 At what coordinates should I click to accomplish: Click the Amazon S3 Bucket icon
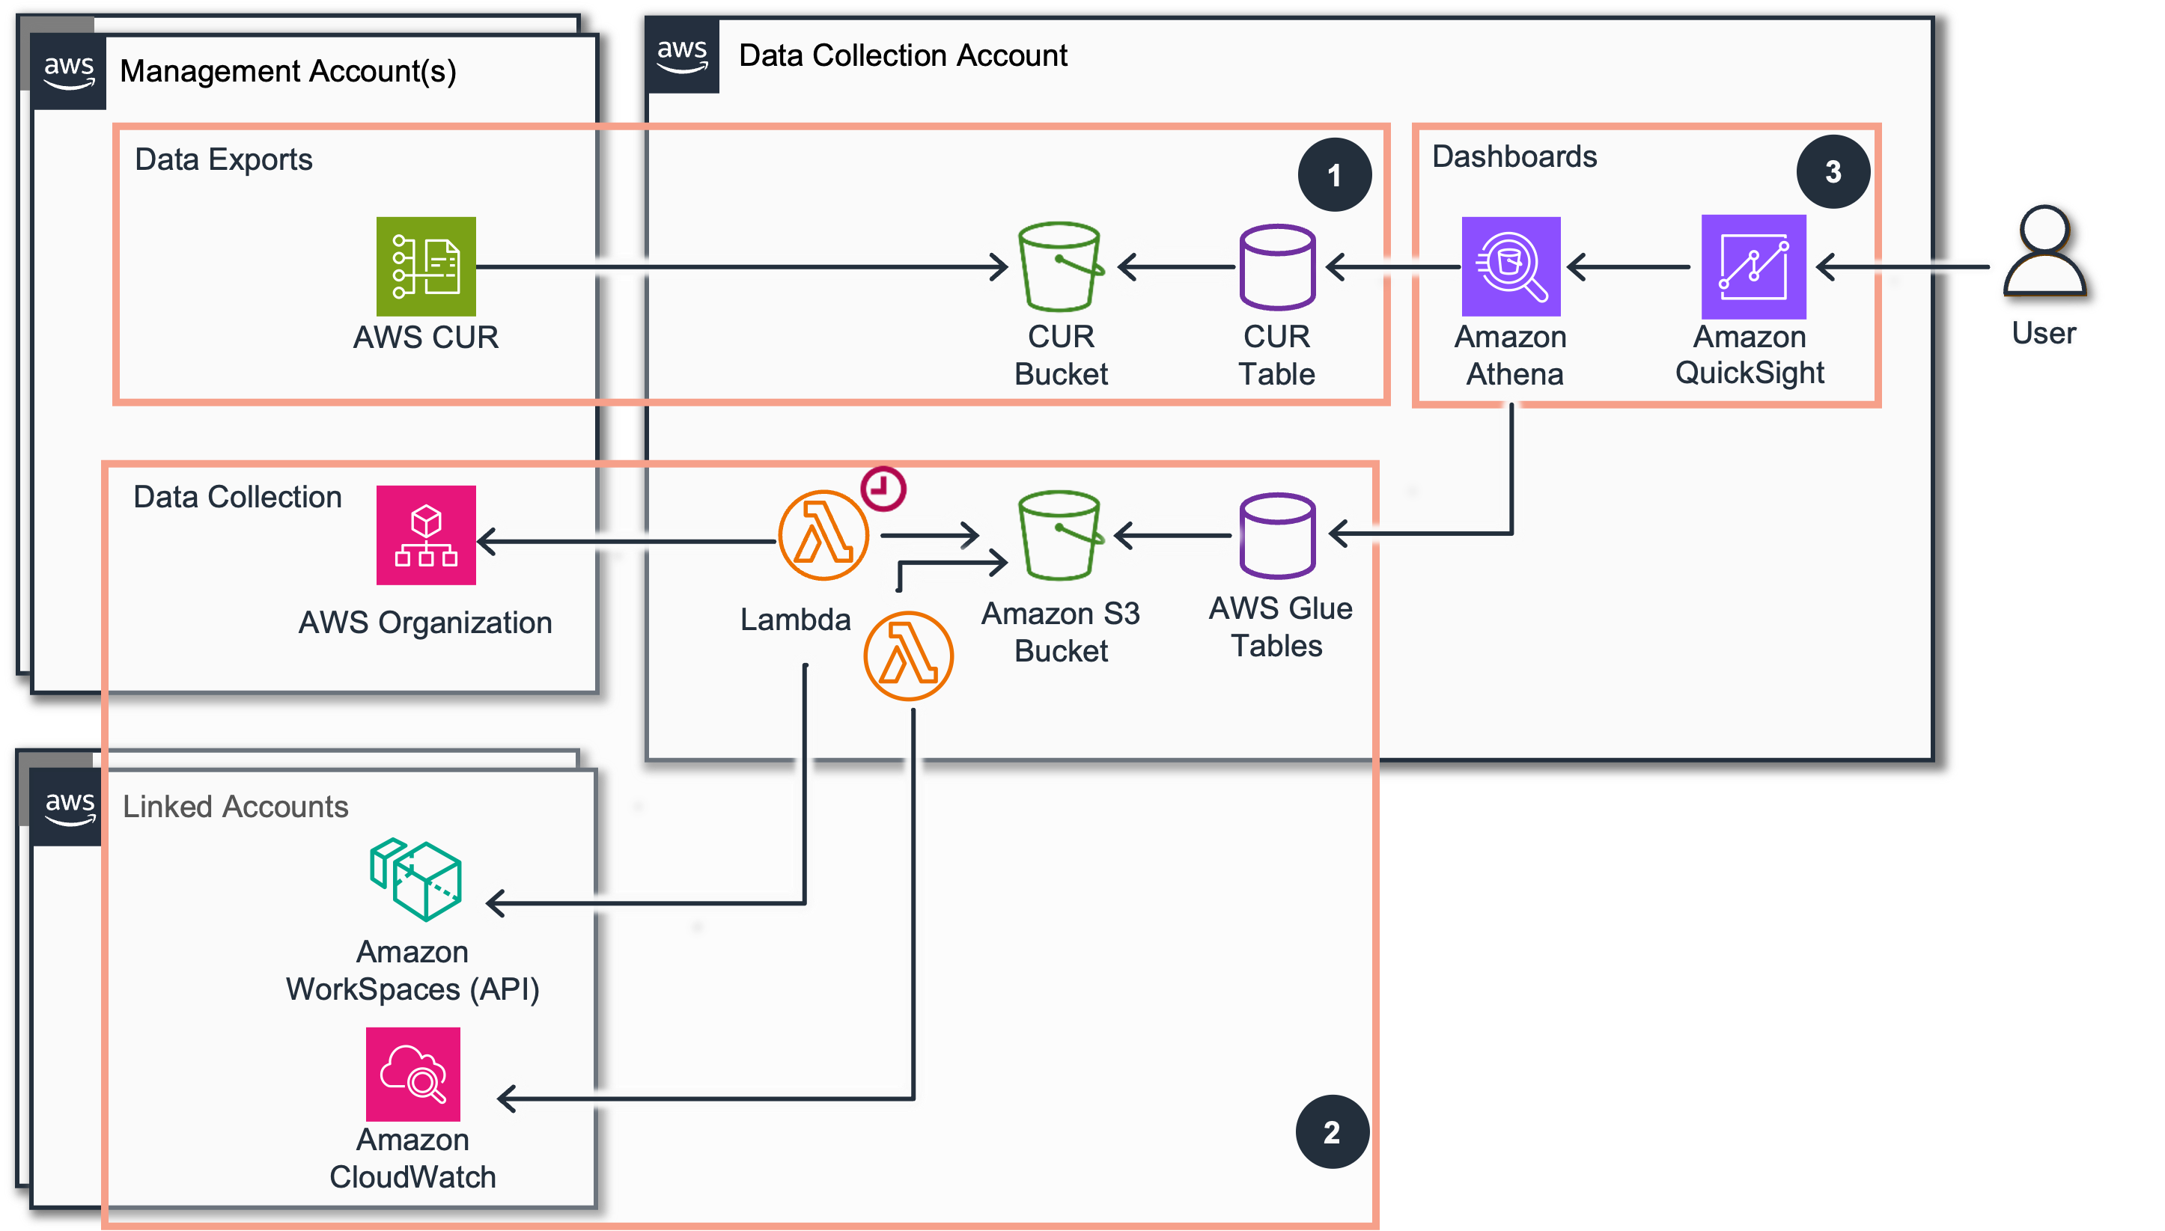pyautogui.click(x=1061, y=534)
